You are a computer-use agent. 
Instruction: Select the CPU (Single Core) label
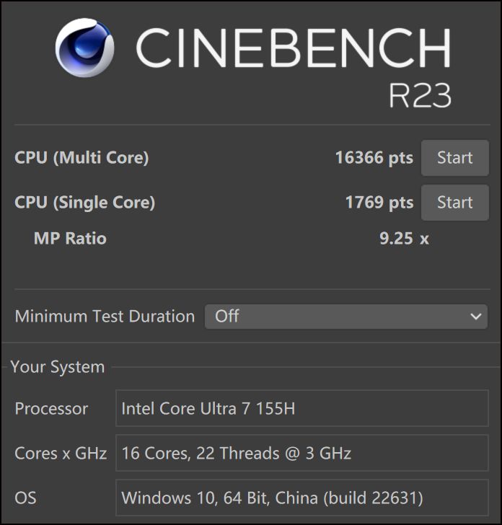tap(85, 203)
